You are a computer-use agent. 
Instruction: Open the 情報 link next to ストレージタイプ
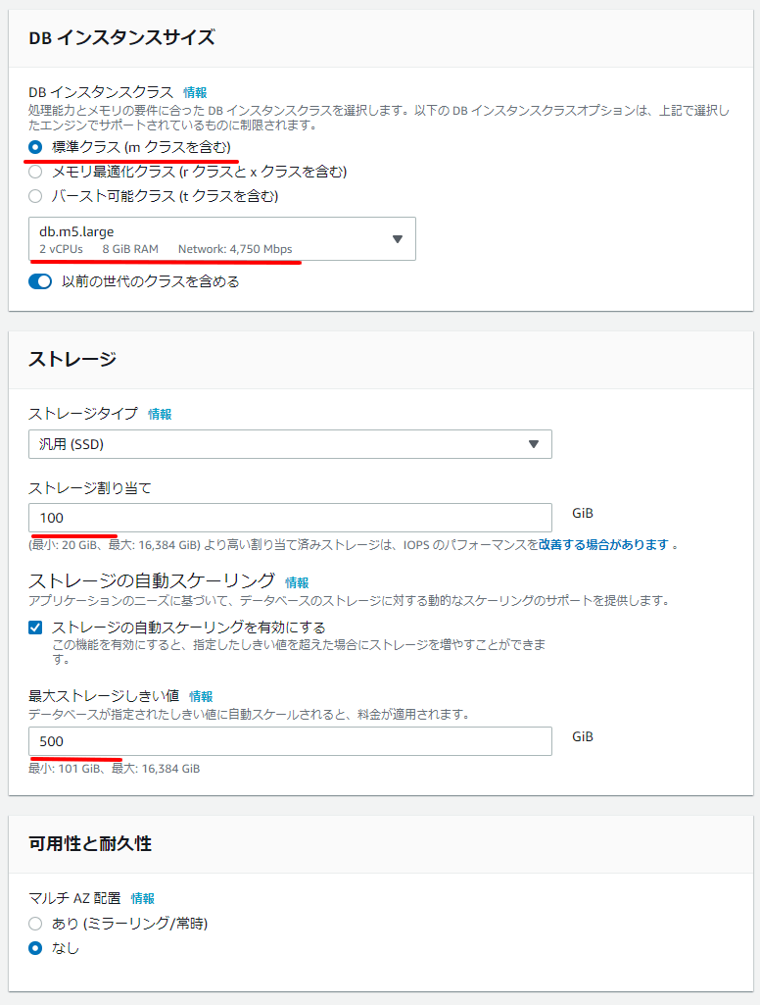[160, 414]
